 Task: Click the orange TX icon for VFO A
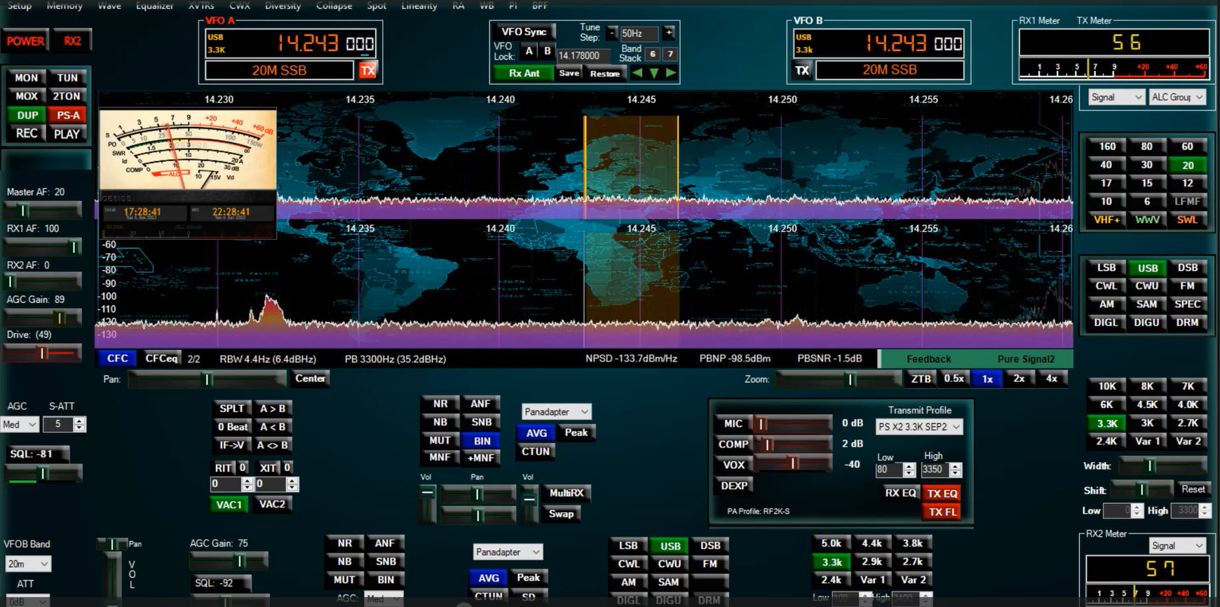tap(367, 70)
